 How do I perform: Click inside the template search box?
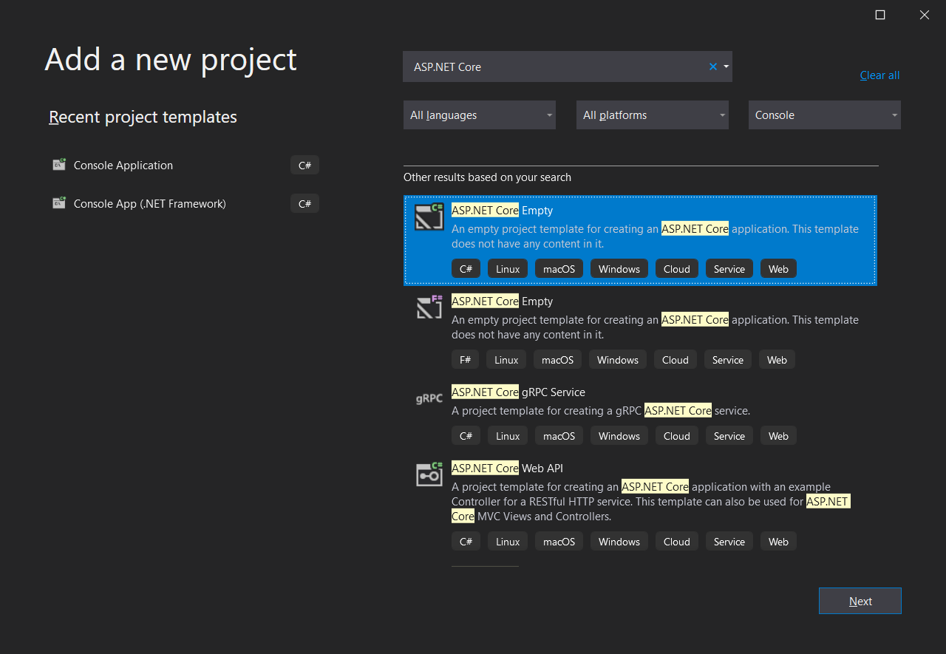[x=554, y=67]
